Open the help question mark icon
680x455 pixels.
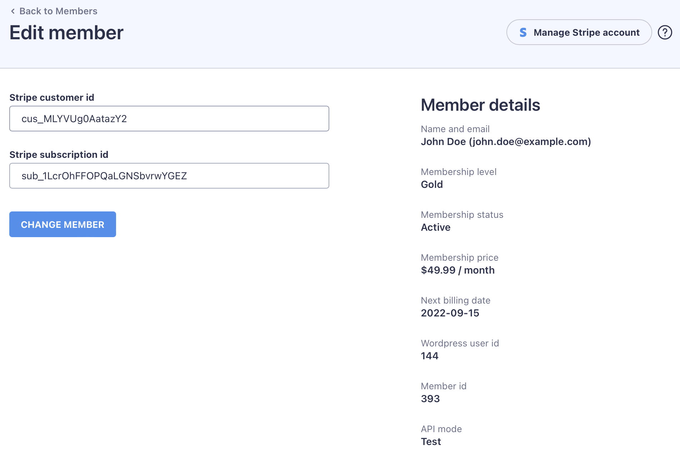(x=665, y=32)
